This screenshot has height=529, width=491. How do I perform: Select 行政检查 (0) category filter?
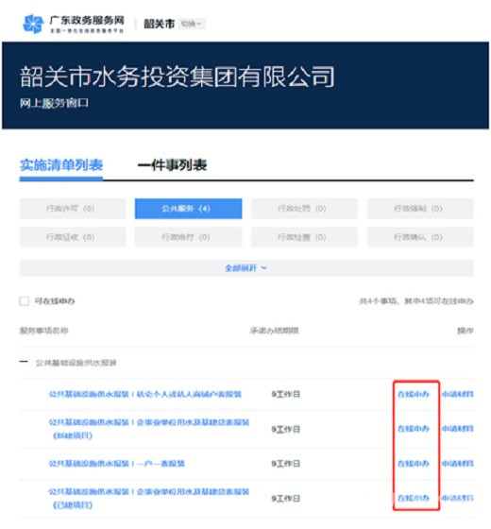click(304, 237)
